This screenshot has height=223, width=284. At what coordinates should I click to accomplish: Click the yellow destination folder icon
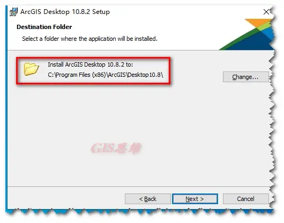[31, 69]
